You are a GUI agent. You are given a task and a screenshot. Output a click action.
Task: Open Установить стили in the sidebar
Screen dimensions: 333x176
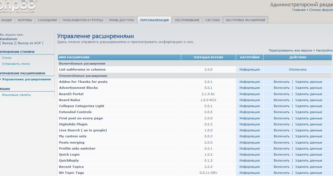16,64
